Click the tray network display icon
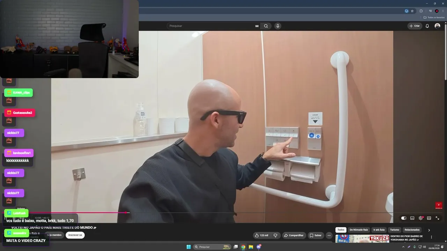Viewport: 447px width, 251px height. (419, 247)
